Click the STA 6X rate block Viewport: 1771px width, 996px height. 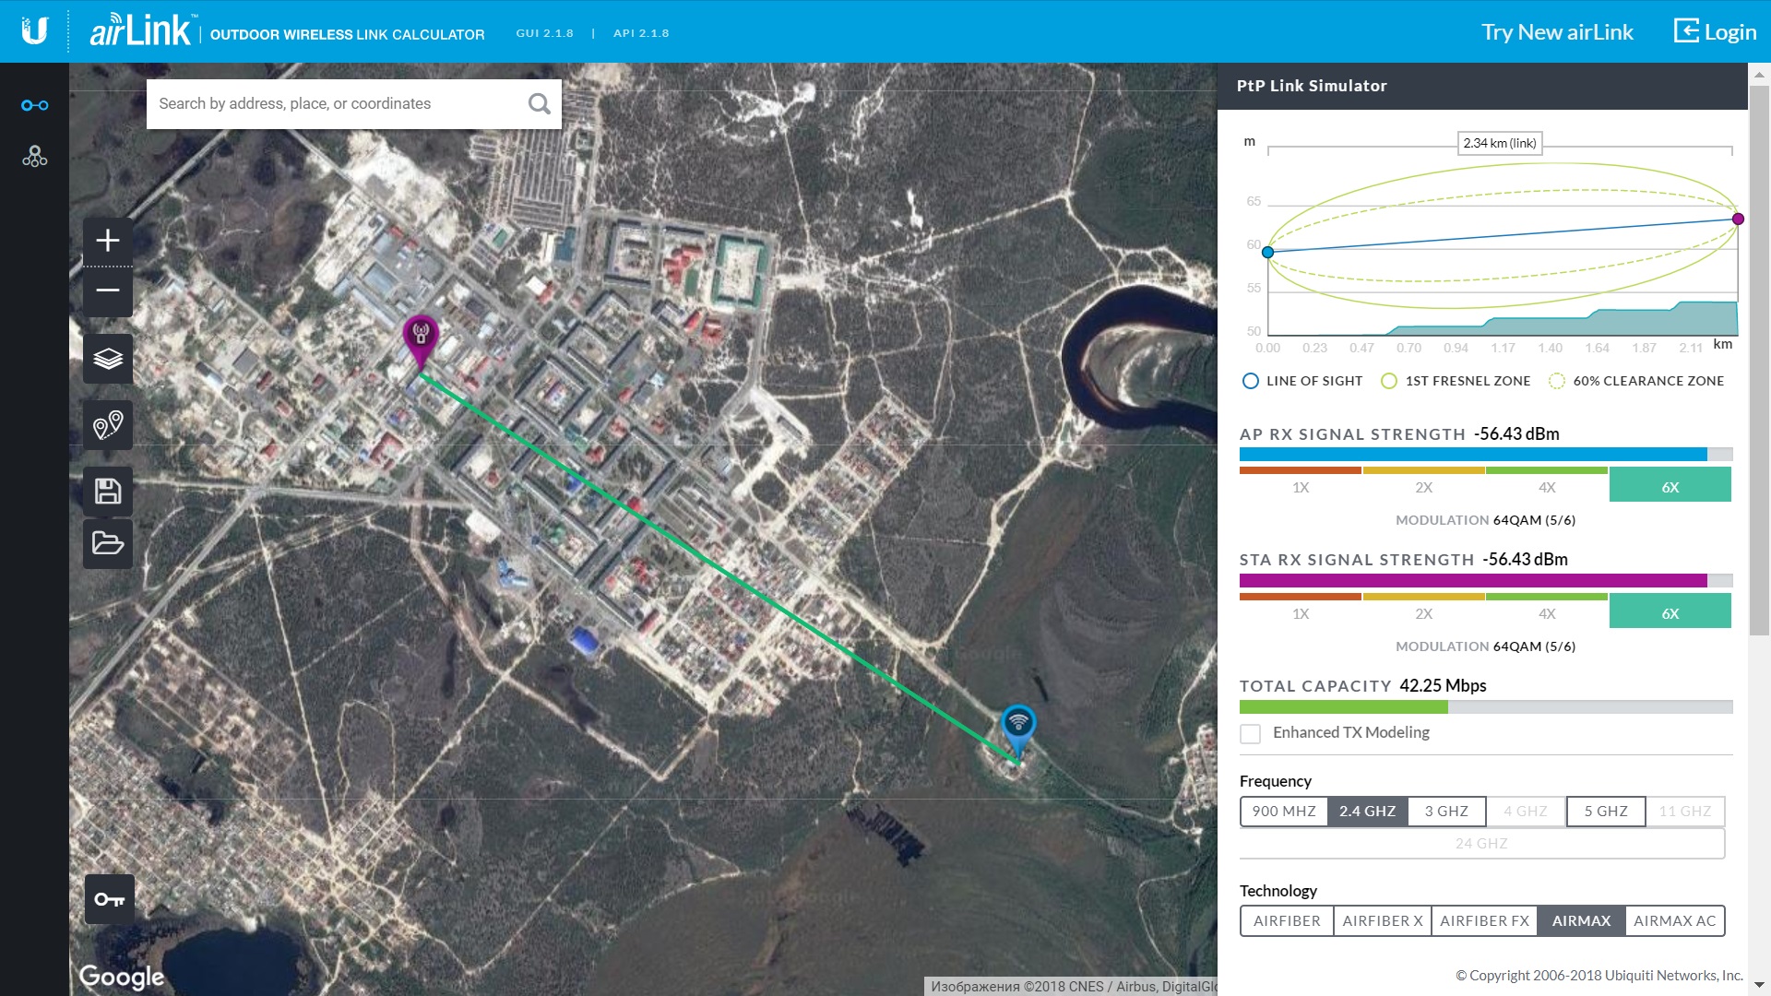tap(1670, 611)
